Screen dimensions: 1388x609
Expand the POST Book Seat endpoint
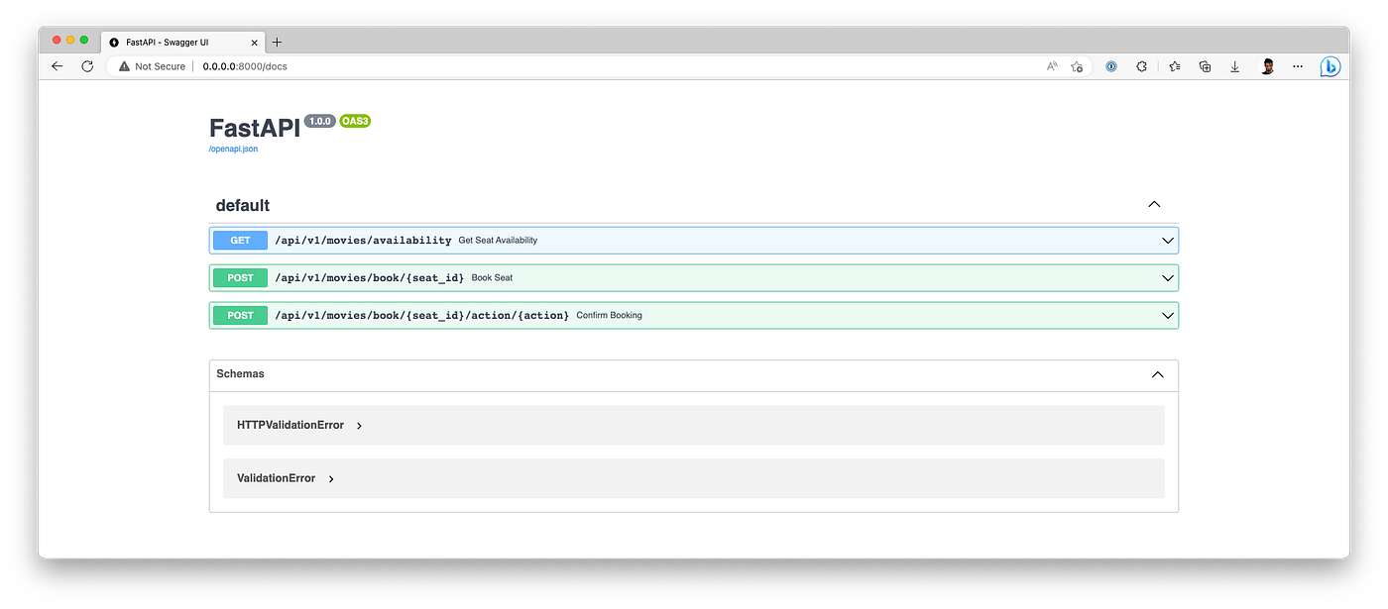tap(693, 278)
